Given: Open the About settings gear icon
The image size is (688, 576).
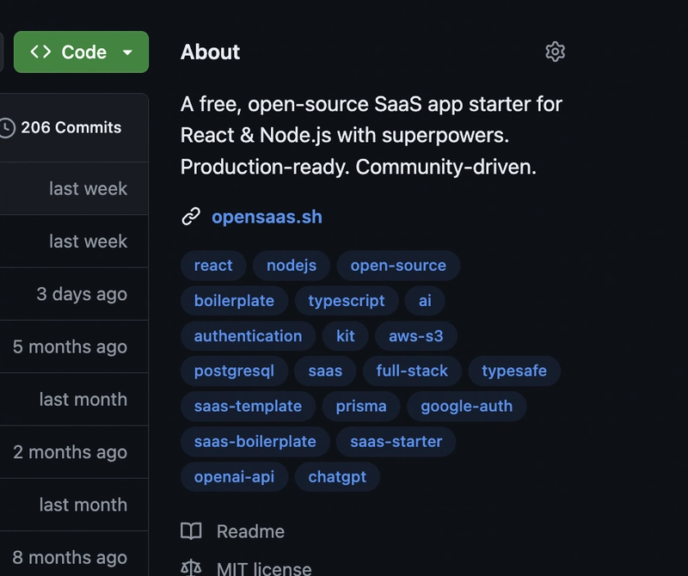Looking at the screenshot, I should (x=555, y=52).
